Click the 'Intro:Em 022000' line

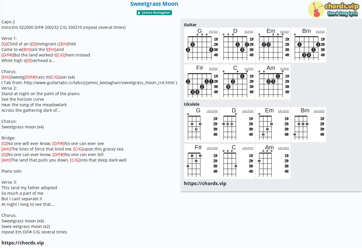[63, 27]
